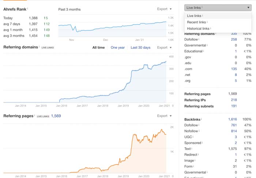This screenshot has width=256, height=178.
Task: Click info icon next to Backlinks heading
Action: click(201, 119)
